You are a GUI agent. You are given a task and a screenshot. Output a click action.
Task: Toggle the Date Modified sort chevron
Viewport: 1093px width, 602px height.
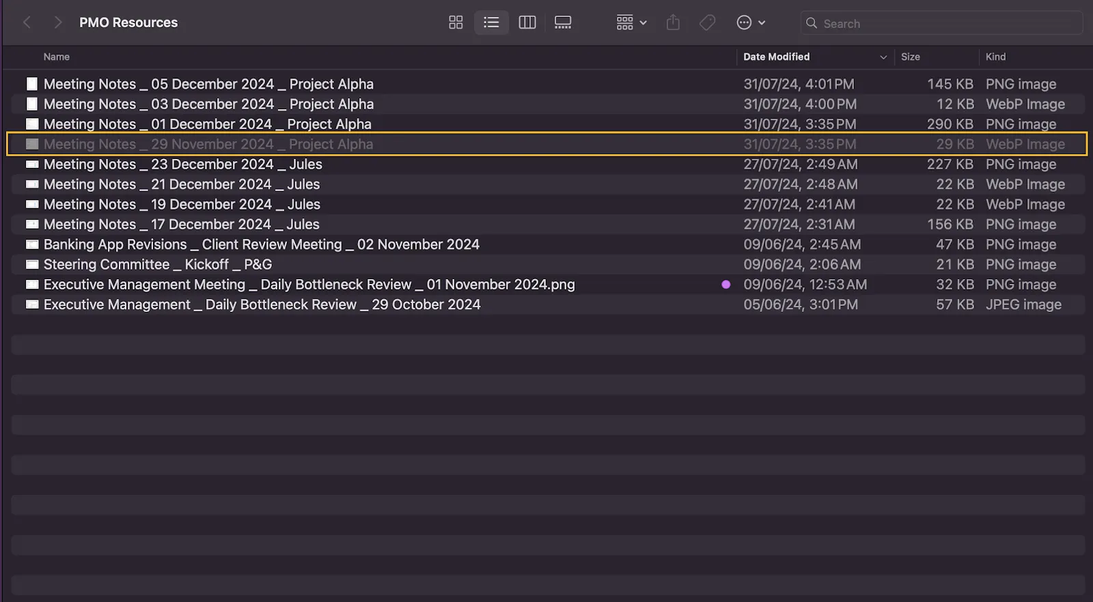[x=883, y=57]
